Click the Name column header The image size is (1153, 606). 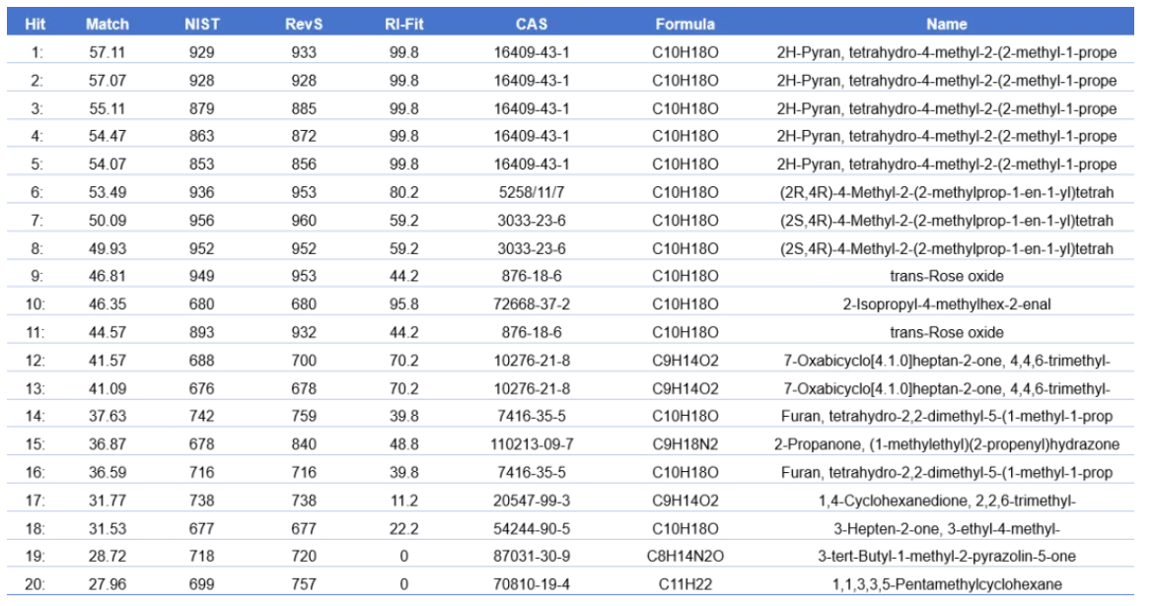tap(946, 24)
